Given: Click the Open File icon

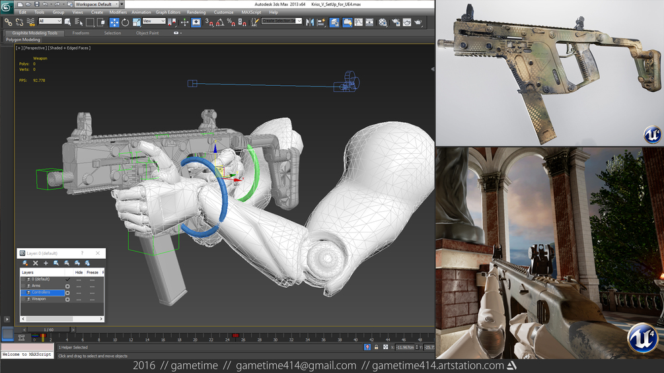Looking at the screenshot, I should click(28, 4).
